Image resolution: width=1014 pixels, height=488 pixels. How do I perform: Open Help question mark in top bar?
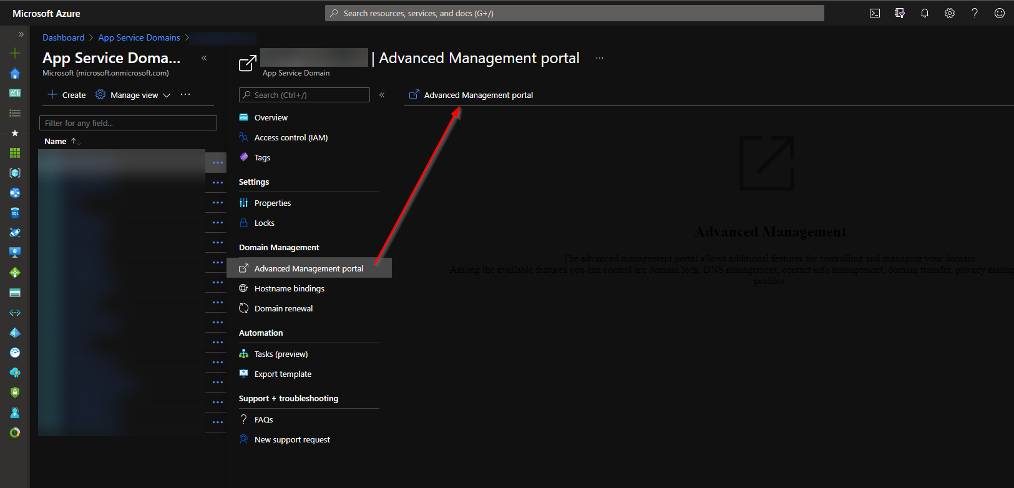[x=975, y=13]
